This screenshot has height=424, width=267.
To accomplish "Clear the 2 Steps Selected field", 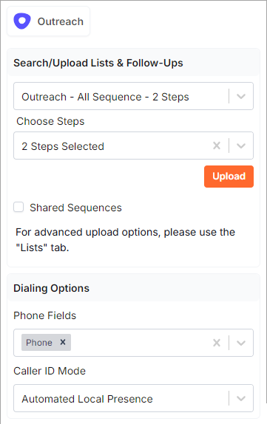I will [217, 146].
